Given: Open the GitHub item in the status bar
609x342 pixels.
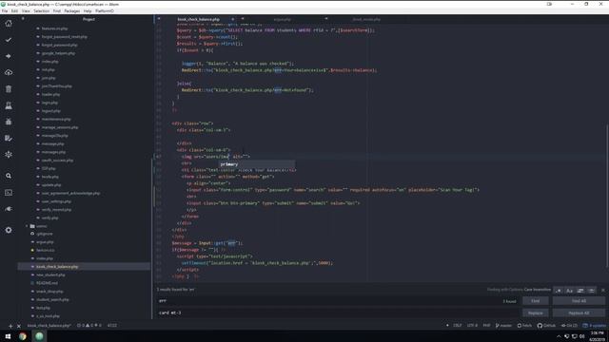Looking at the screenshot, I should tap(546, 326).
